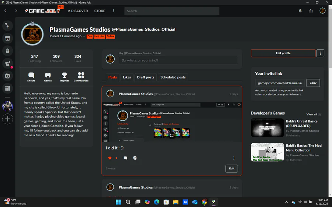This screenshot has width=332, height=207.
Task: Open the Shouts section
Action: click(x=31, y=77)
